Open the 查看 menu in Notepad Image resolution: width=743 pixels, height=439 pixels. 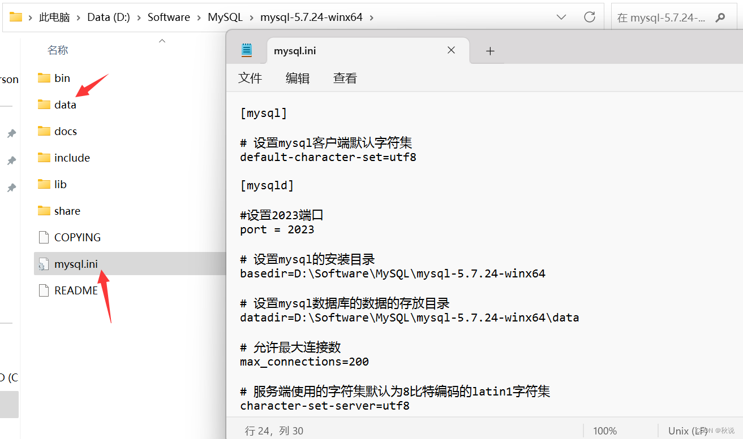(x=345, y=78)
